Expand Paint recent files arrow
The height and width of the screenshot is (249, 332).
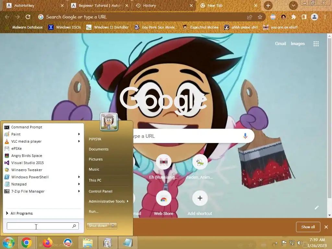(x=79, y=134)
